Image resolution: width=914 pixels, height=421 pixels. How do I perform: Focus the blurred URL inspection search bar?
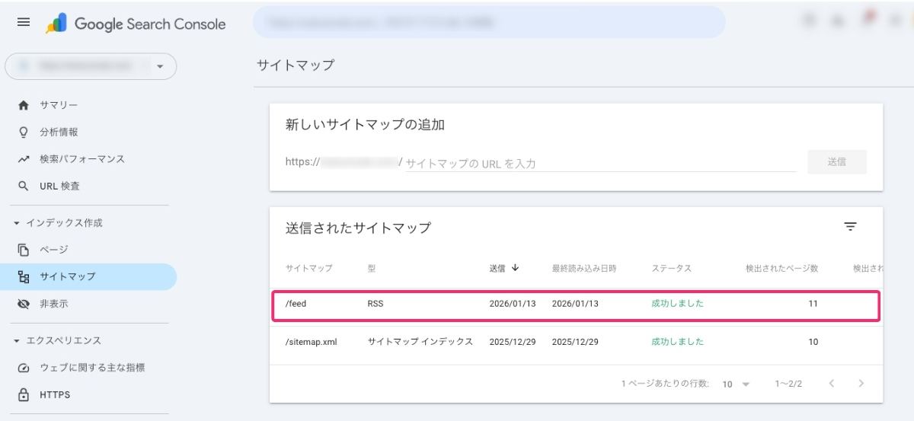(x=489, y=23)
